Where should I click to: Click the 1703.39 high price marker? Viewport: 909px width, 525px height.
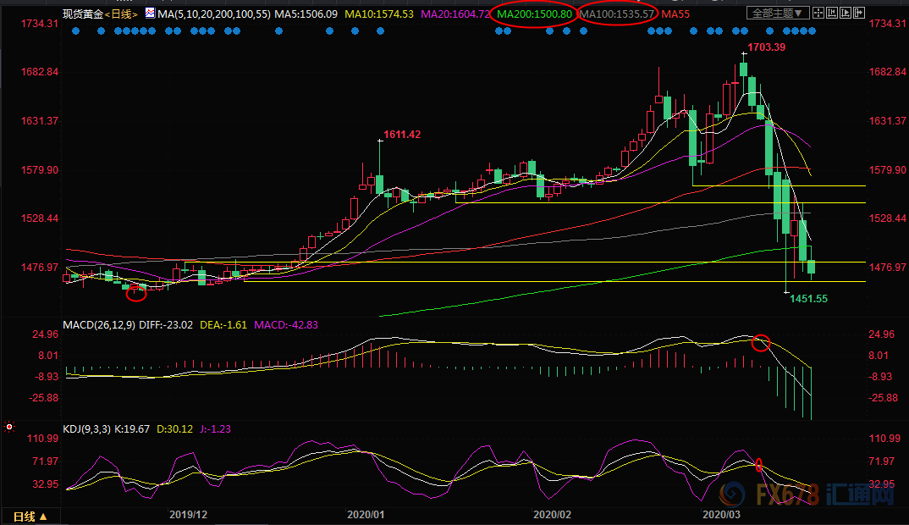[x=767, y=47]
